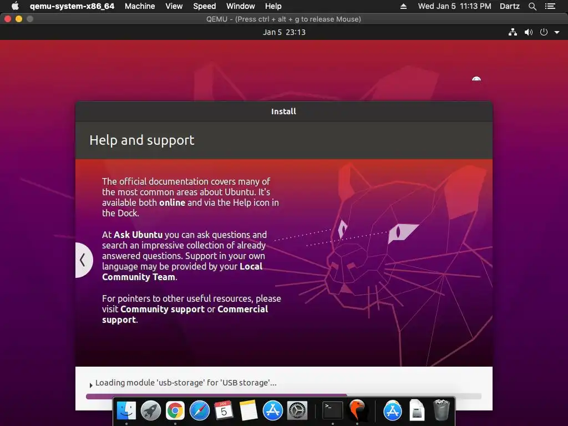
Task: Open Terminal from the Dock
Action: [x=333, y=411]
